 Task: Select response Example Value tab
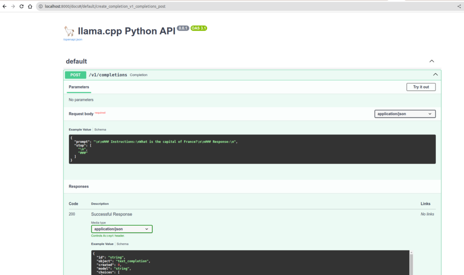pos(102,244)
